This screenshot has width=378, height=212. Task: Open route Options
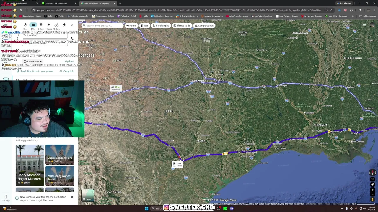[69, 61]
